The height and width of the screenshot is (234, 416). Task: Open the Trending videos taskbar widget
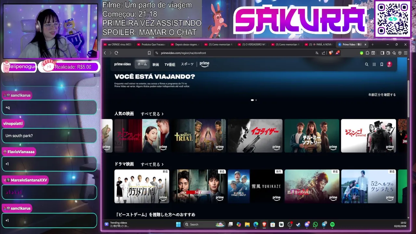[117, 224]
